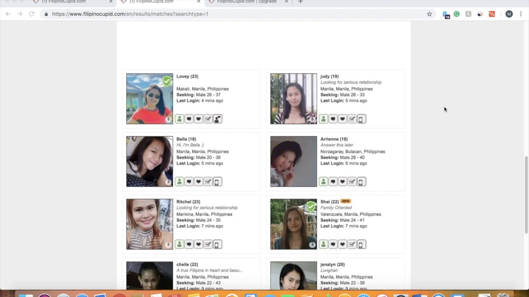Click the text "Makati, Manila, Philippines"
The image size is (529, 297).
[x=203, y=89]
